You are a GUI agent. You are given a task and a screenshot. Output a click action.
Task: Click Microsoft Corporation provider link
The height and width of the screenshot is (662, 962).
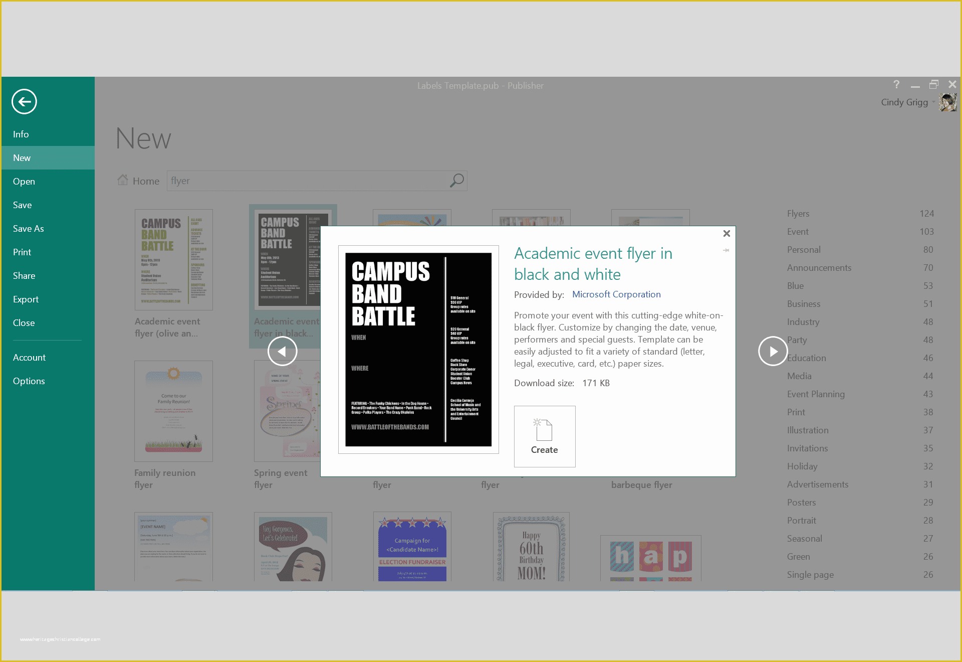[616, 294]
